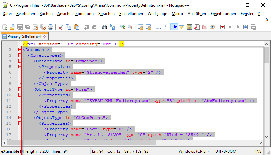Collapse the Document node fold marker
Viewport: 271px width, 155px height.
20,50
